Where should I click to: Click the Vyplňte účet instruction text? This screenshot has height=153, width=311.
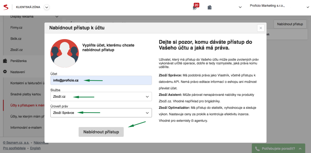tap(108, 47)
